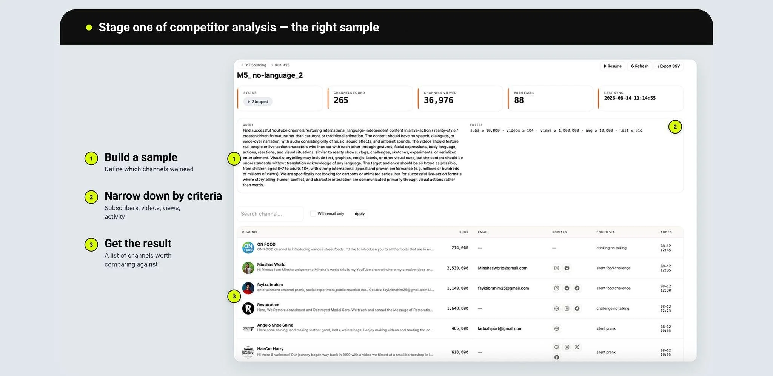Viewport: 773px width, 376px height.
Task: Open HairCut Harry's Facebook icon
Action: pyautogui.click(x=556, y=357)
